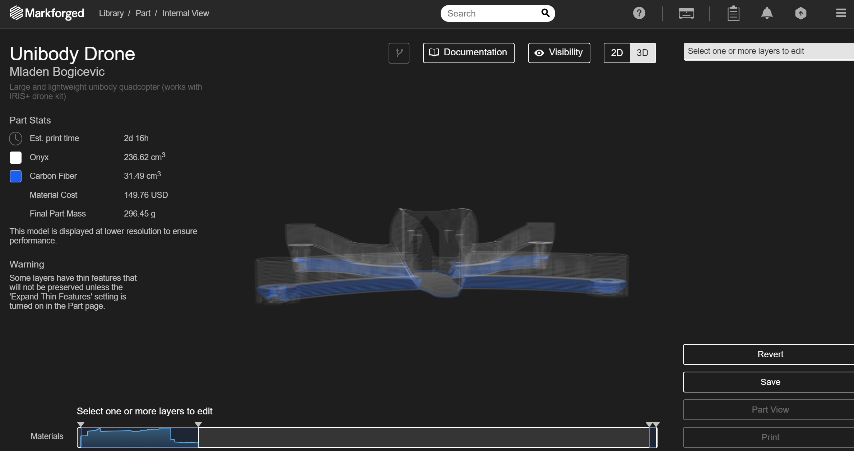This screenshot has height=451, width=854.
Task: Click the Save button
Action: [770, 382]
